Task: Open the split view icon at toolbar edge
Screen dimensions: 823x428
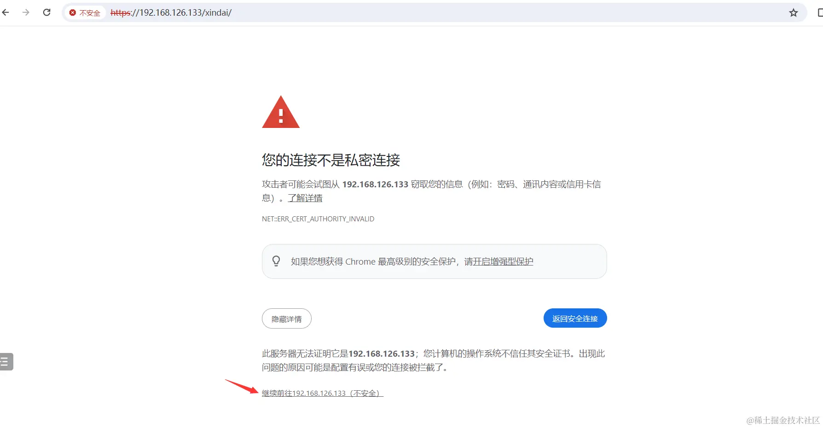Action: 820,13
